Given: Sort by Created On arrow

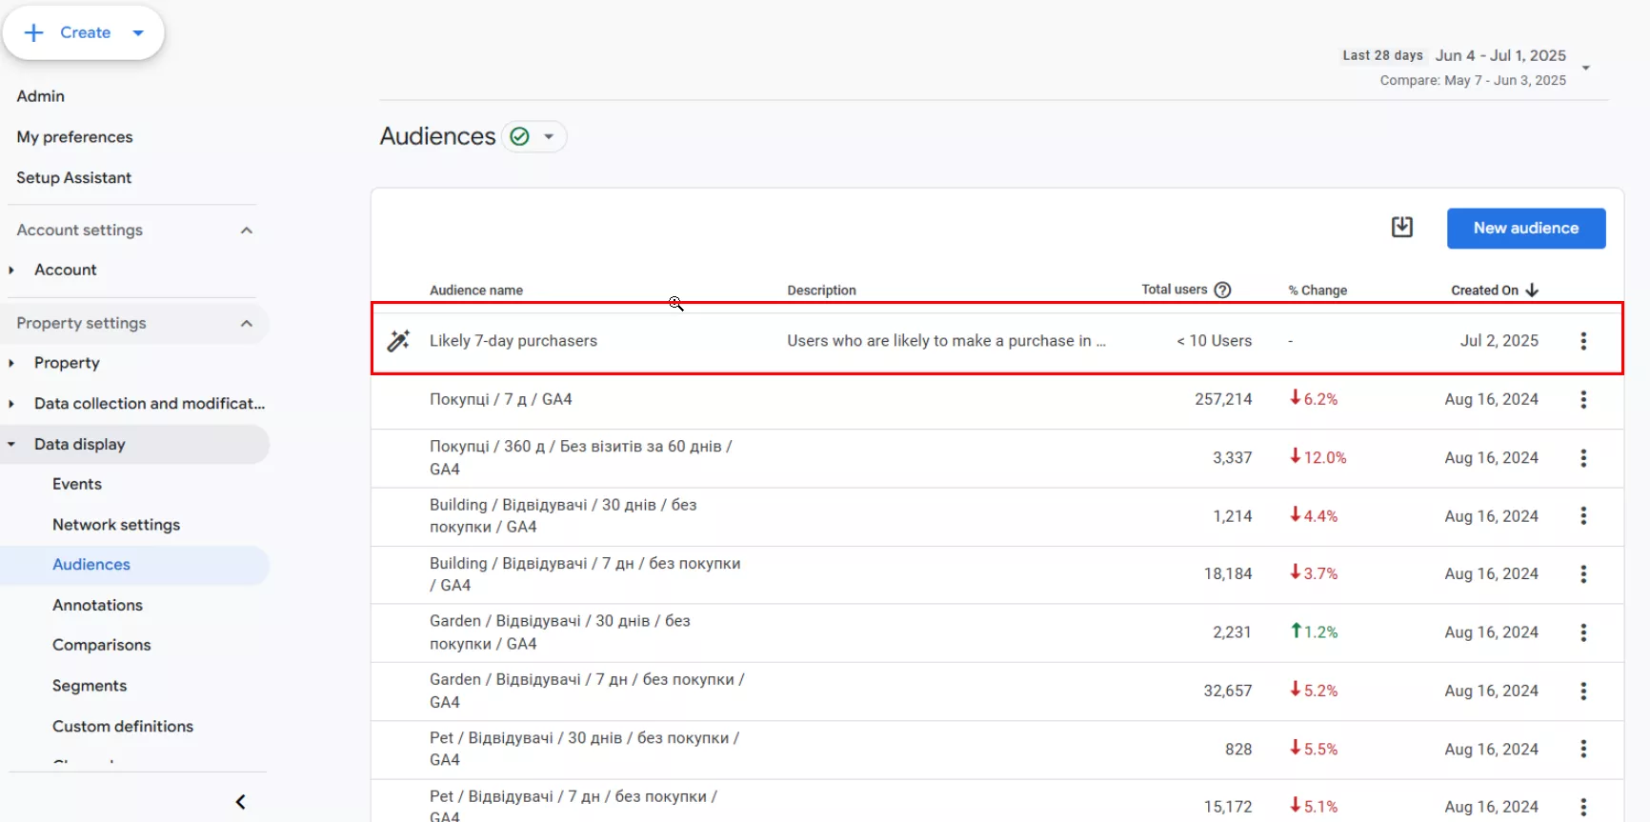Looking at the screenshot, I should pos(1532,290).
